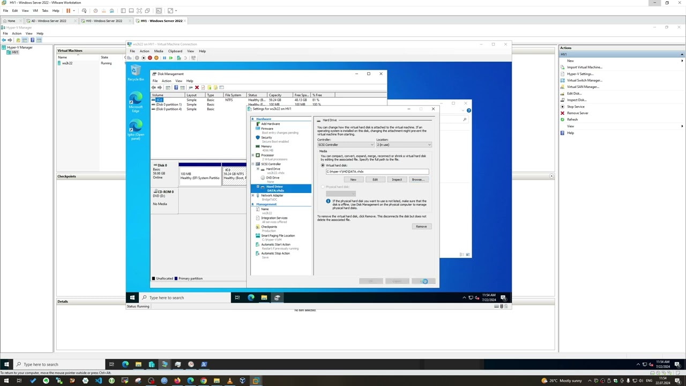686x386 pixels.
Task: Collapse the Management section header
Action: click(x=253, y=204)
